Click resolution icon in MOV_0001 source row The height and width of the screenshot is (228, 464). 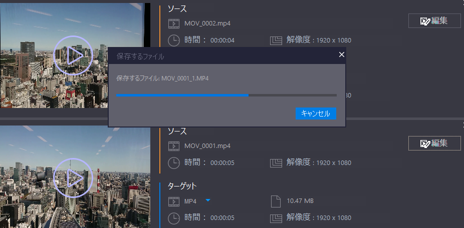[276, 162]
